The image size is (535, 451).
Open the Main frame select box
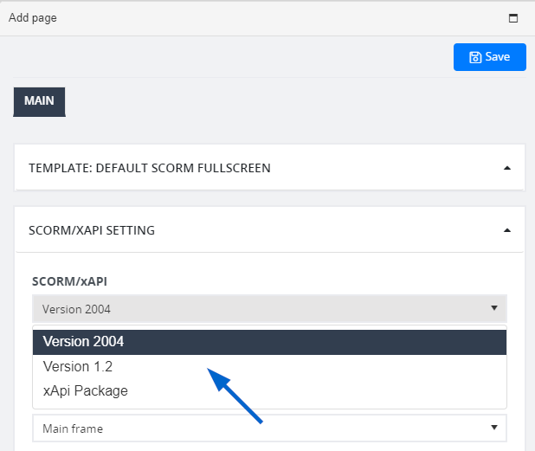(269, 428)
